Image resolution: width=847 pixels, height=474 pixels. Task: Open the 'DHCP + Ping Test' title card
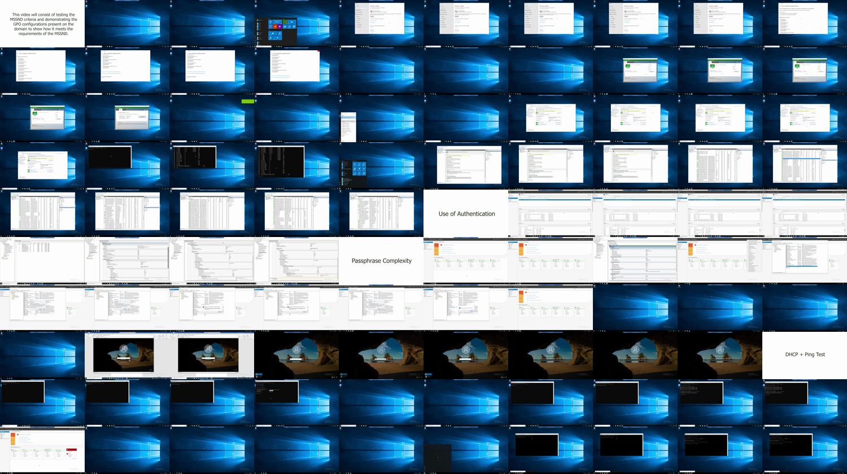804,354
